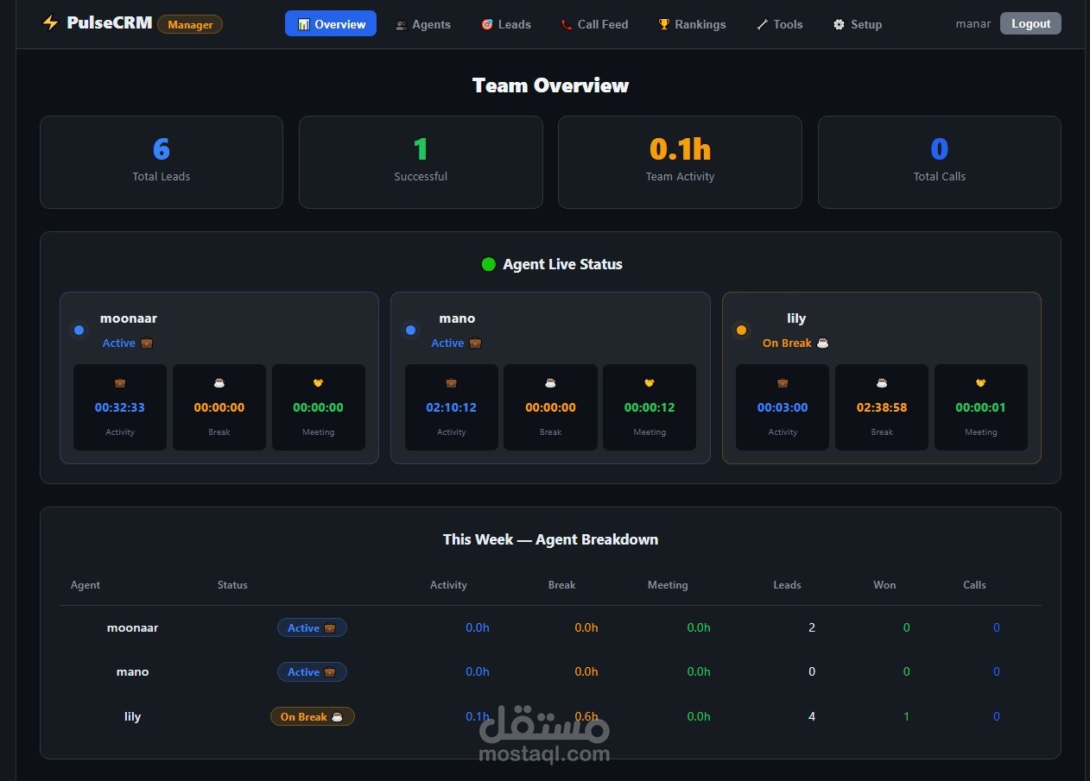Click lily's leads count 4
This screenshot has height=781, width=1090.
pyautogui.click(x=812, y=716)
